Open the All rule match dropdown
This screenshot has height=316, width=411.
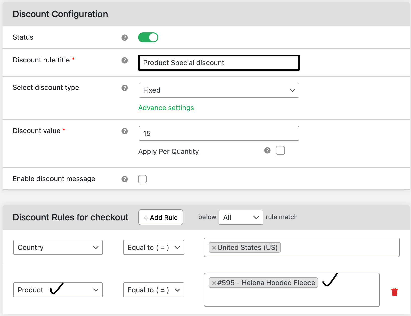pyautogui.click(x=241, y=217)
